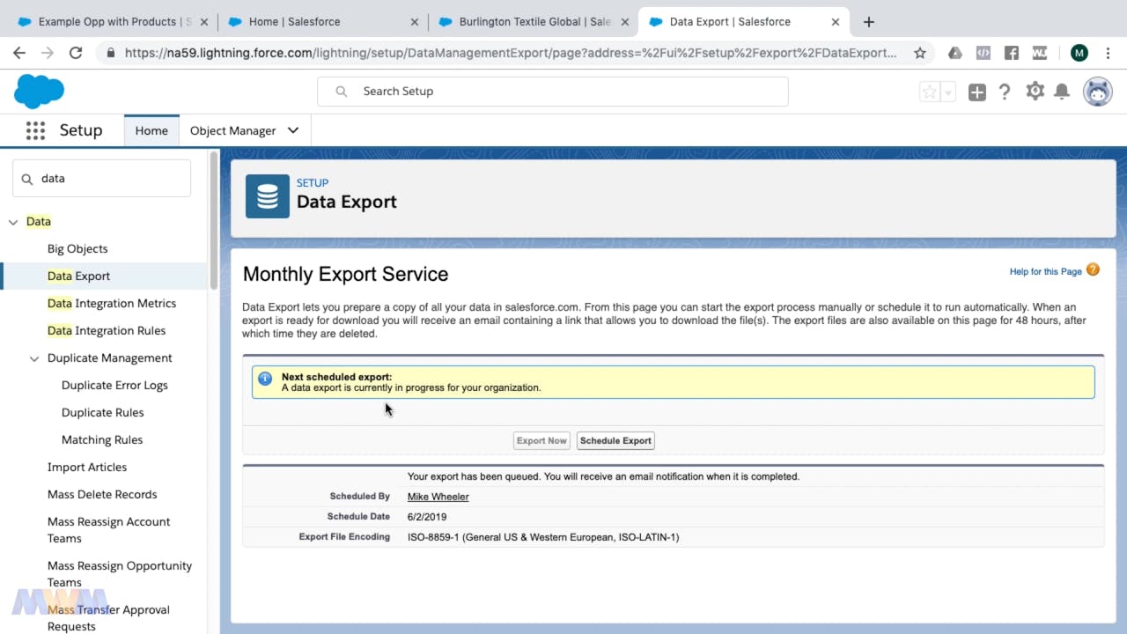Screen dimensions: 1127x634
Task: Click the site lock icon in address bar
Action: tap(110, 53)
